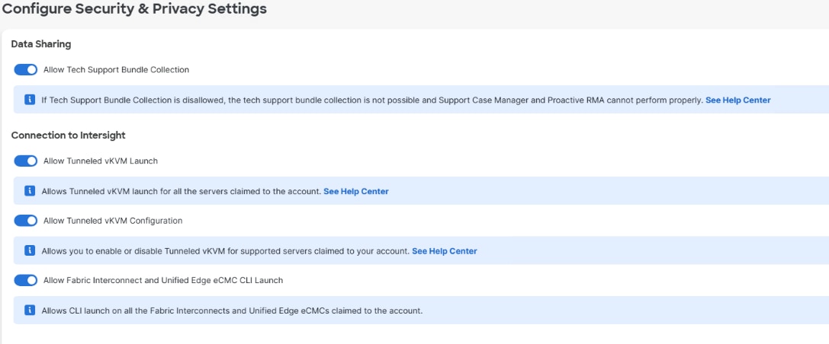
Task: Disable Allow Tunneled vKVM Launch switch
Action: (25, 161)
